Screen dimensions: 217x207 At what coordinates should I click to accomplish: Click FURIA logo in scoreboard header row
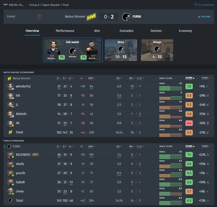point(9,146)
